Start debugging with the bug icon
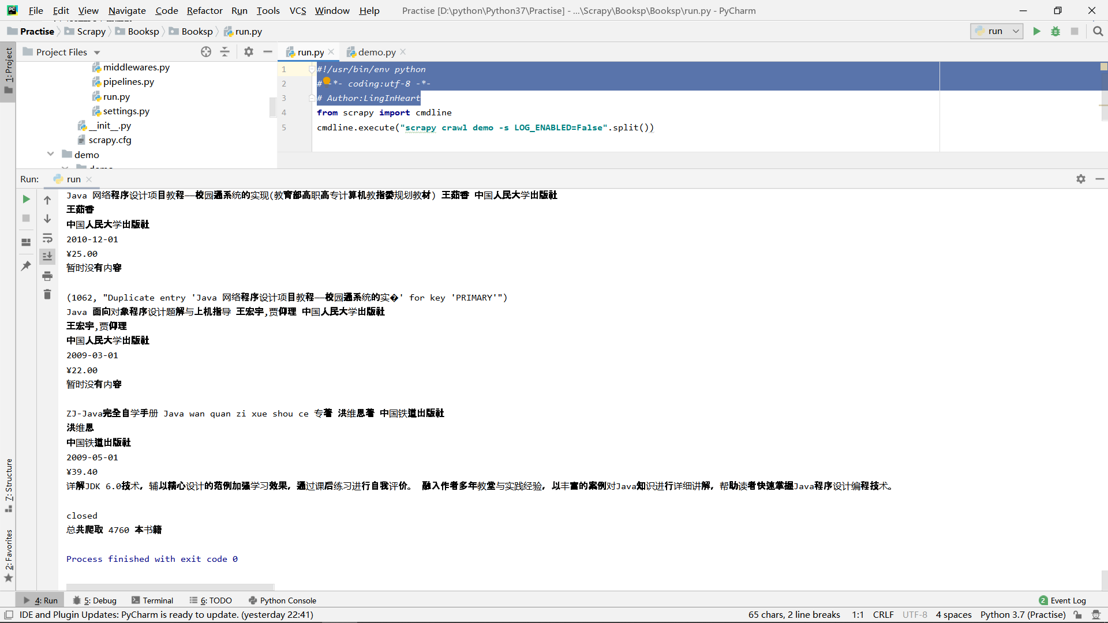Screen dimensions: 1108x623 coord(1055,31)
